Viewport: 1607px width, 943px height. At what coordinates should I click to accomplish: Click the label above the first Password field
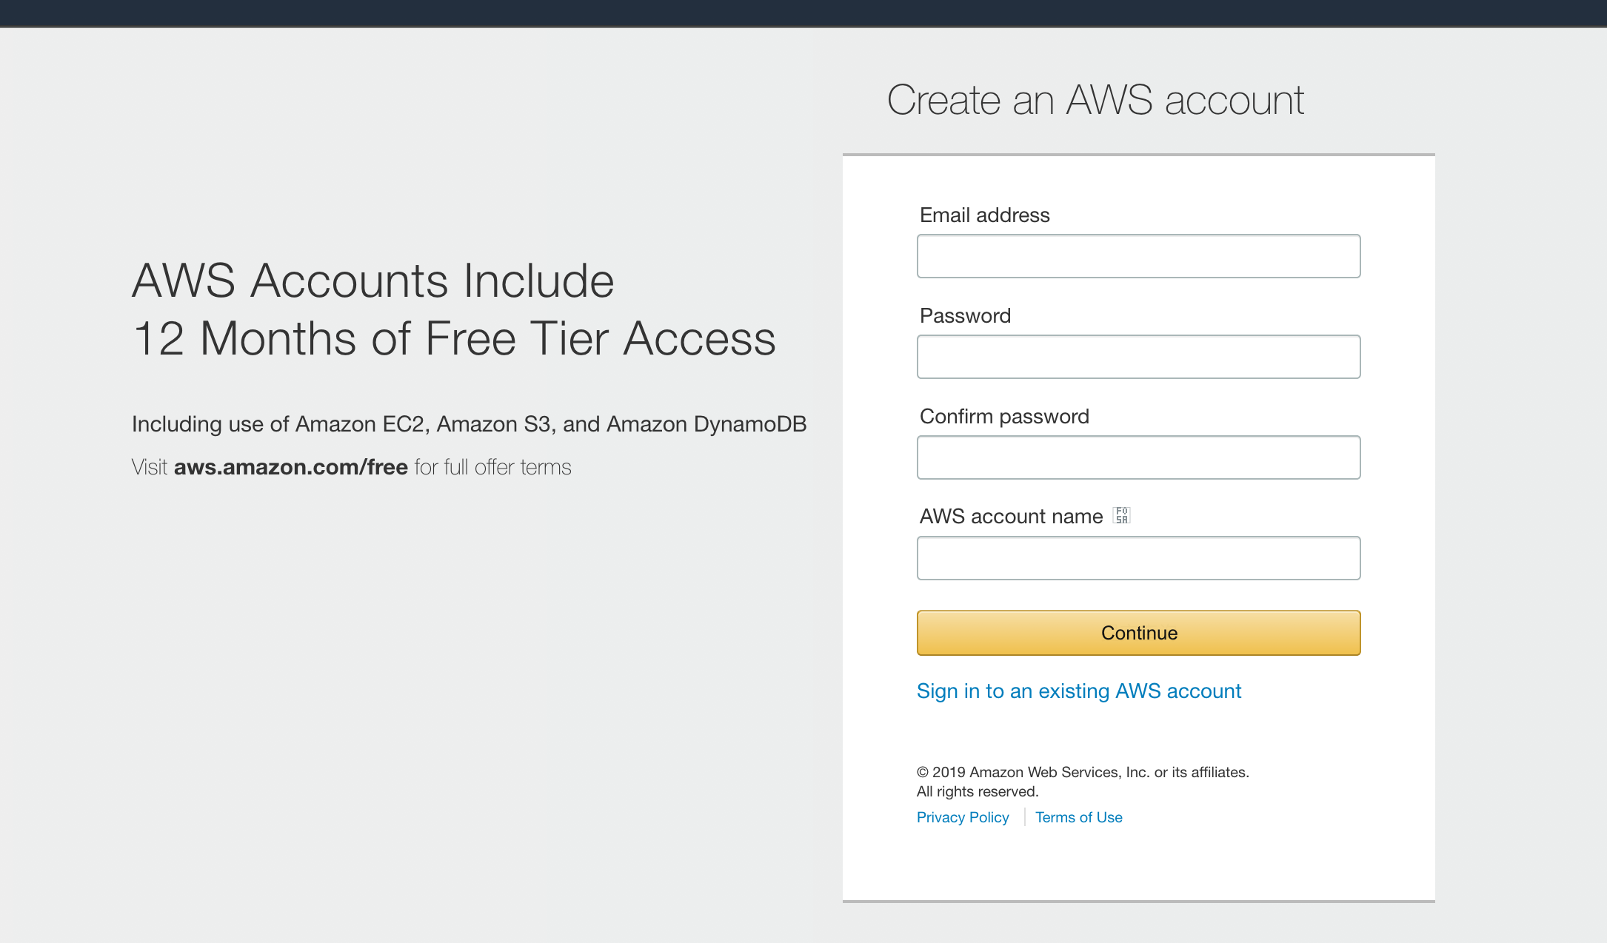tap(965, 316)
